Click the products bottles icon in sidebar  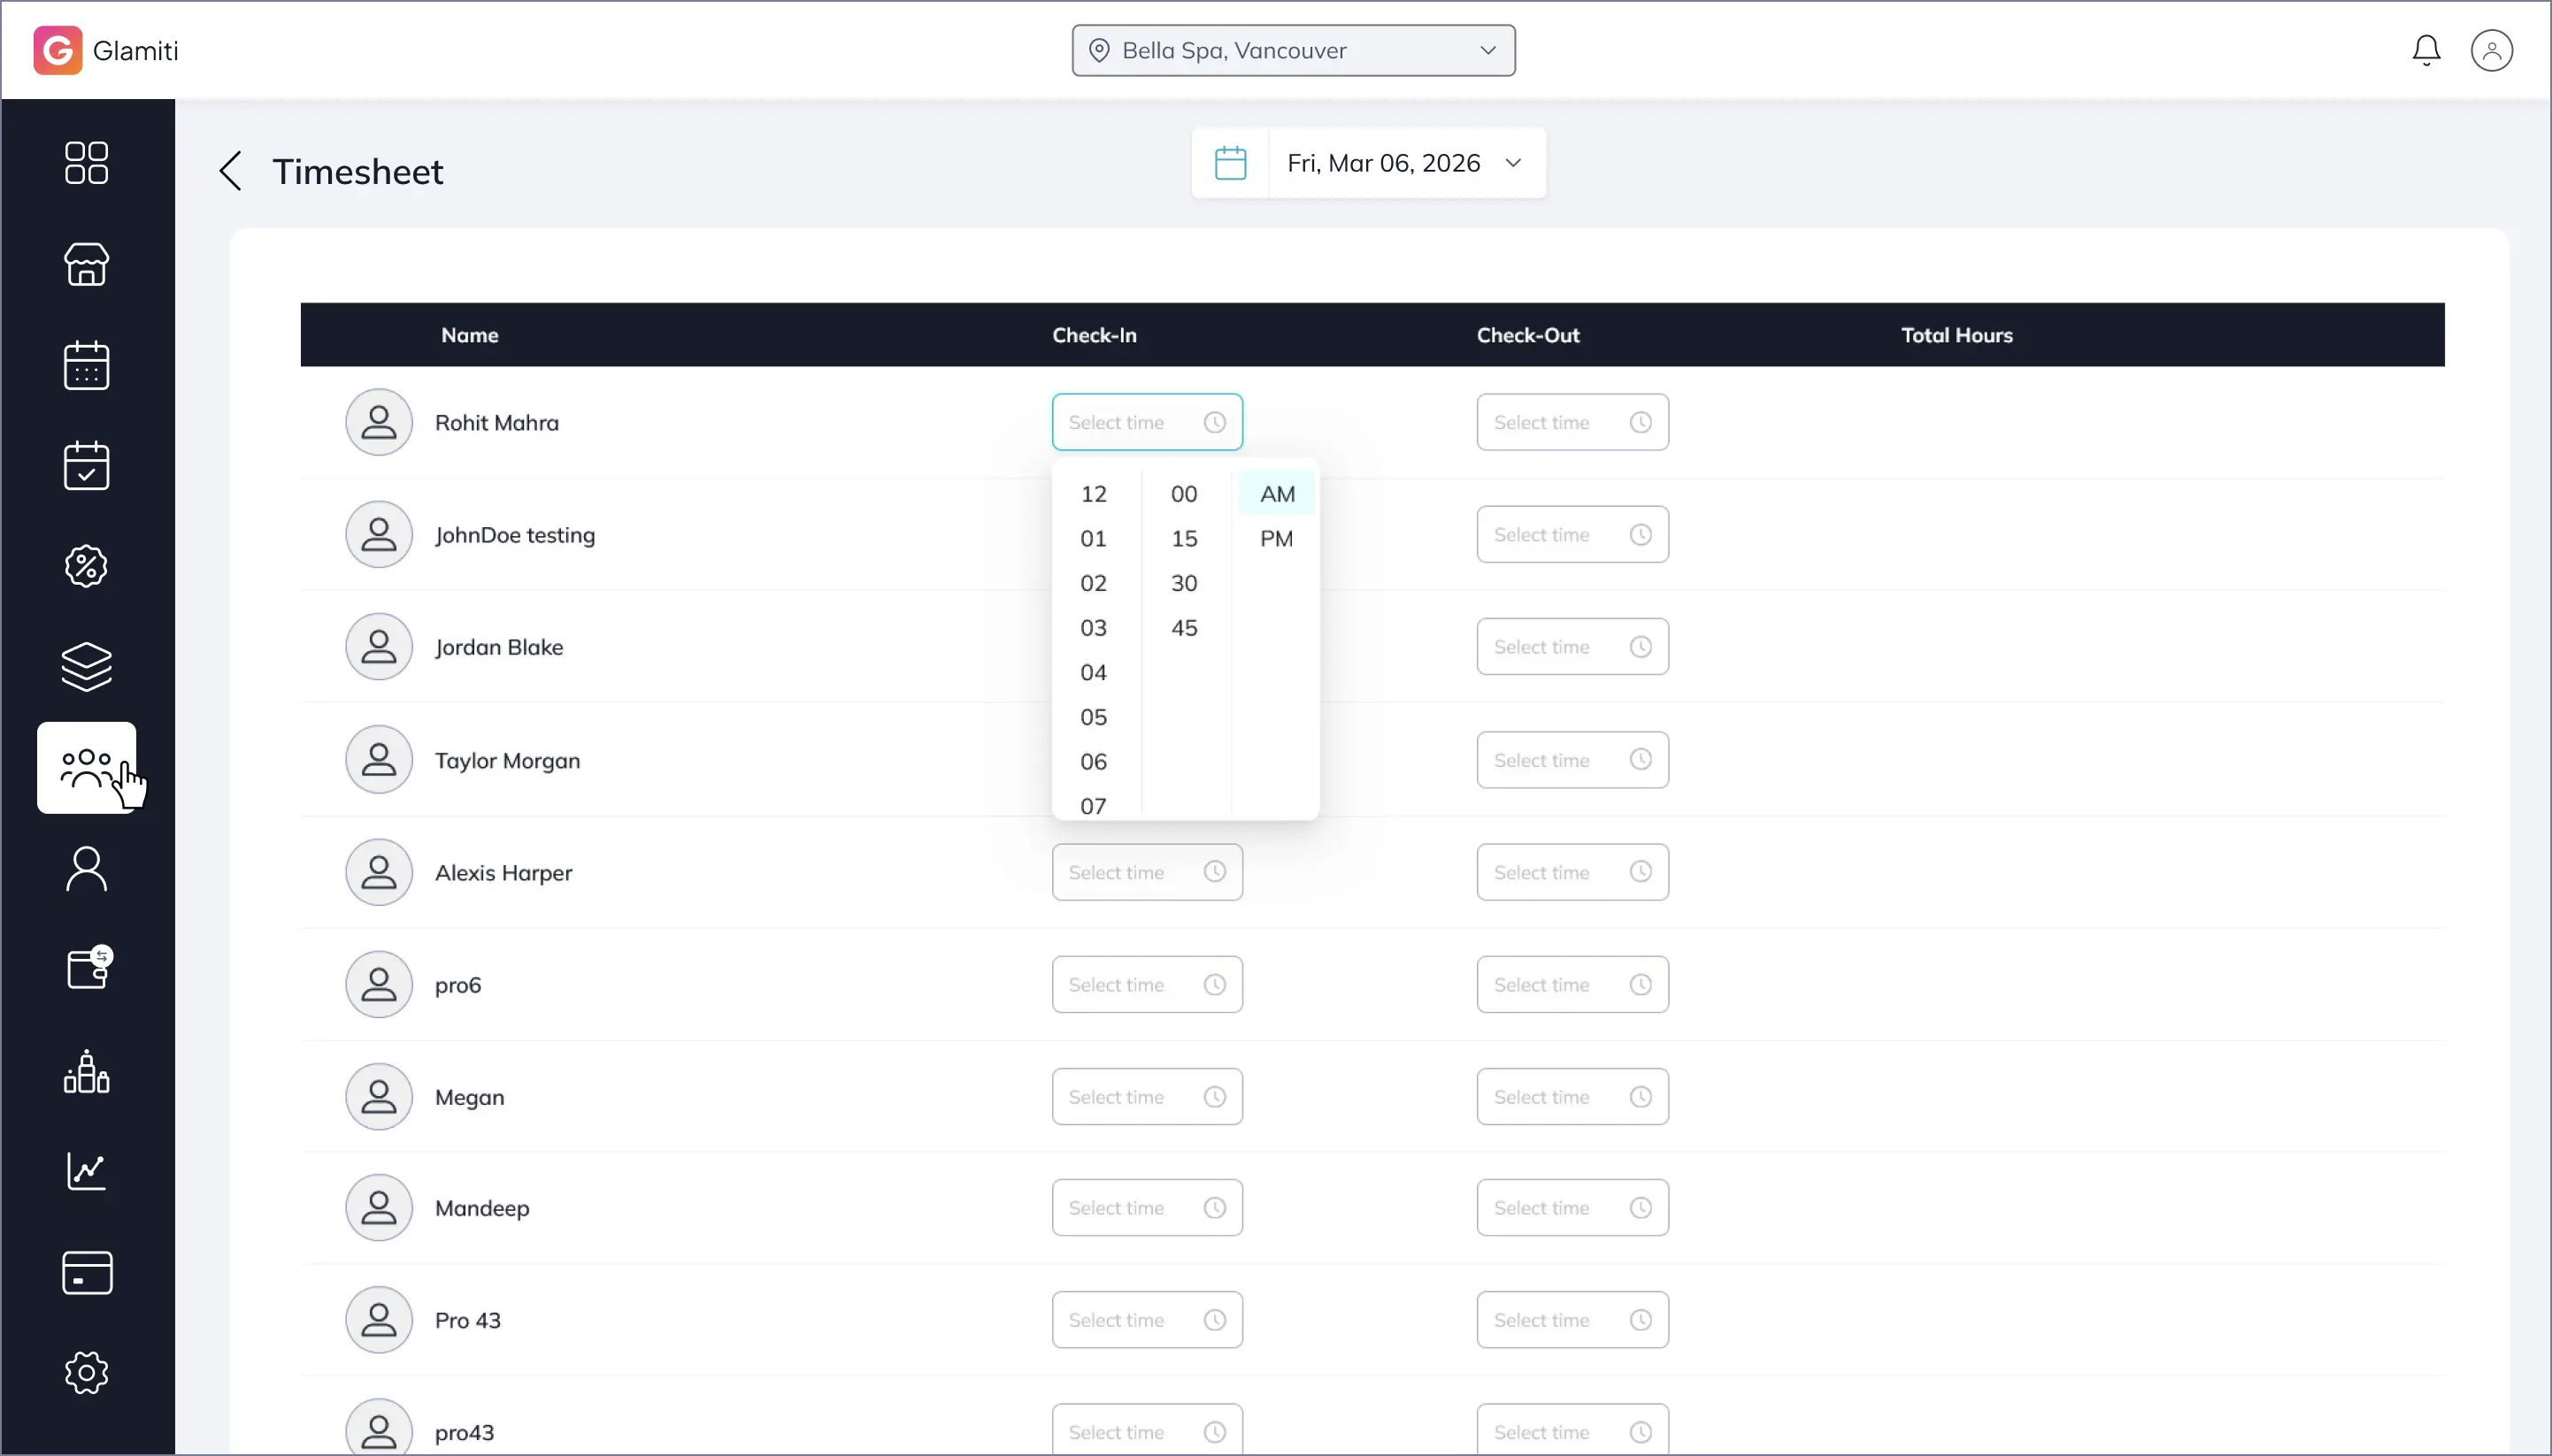pos(86,1071)
